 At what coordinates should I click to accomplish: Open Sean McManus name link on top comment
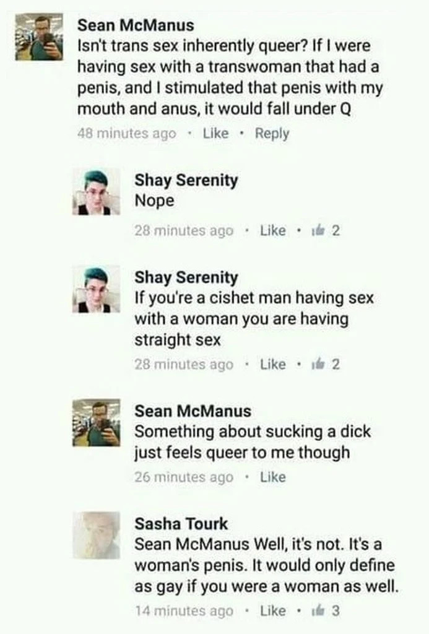[136, 25]
